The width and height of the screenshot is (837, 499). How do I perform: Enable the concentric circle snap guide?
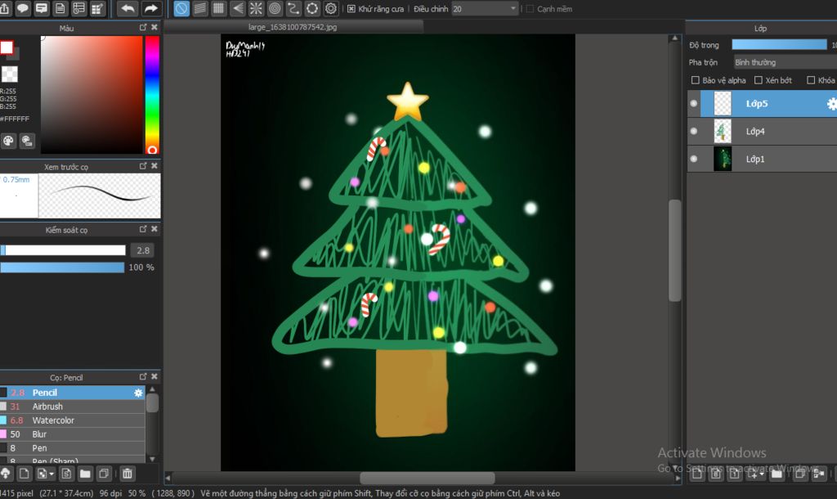tap(275, 8)
